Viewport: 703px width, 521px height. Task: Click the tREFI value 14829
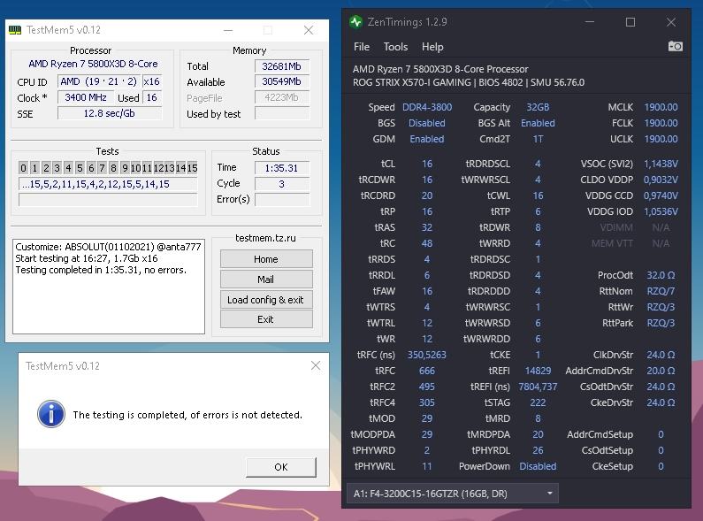538,371
